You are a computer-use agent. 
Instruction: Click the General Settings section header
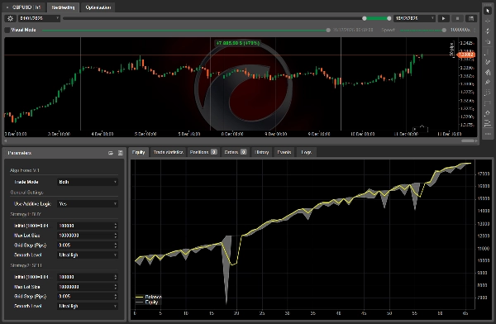26,193
